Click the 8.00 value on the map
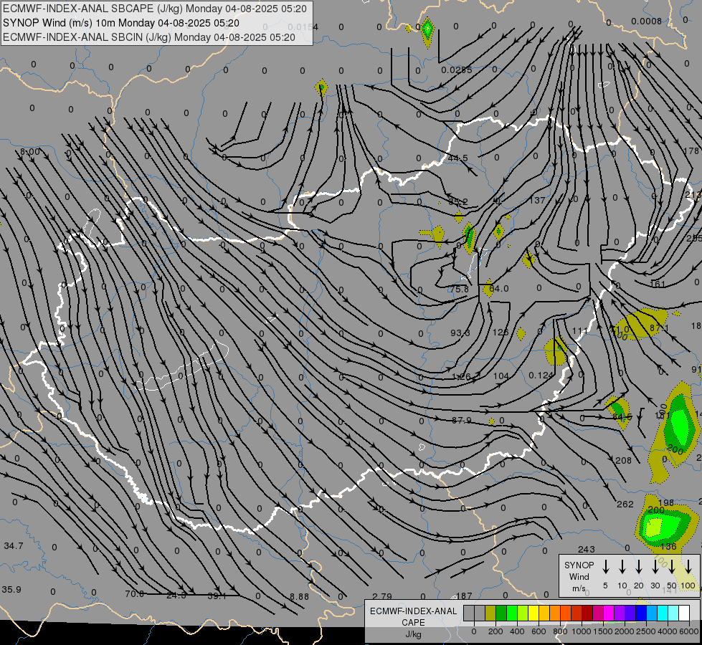Screen dimensions: 702x645 [30, 152]
